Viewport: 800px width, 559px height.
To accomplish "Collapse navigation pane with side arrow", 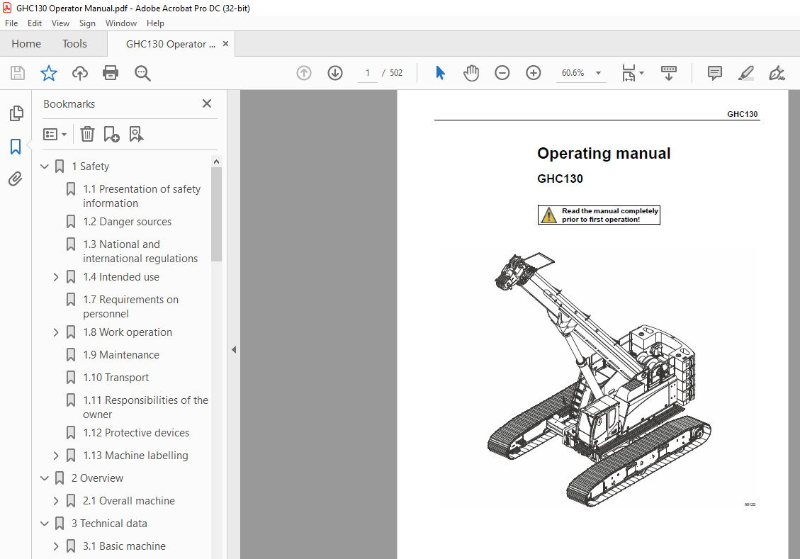I will [x=234, y=350].
